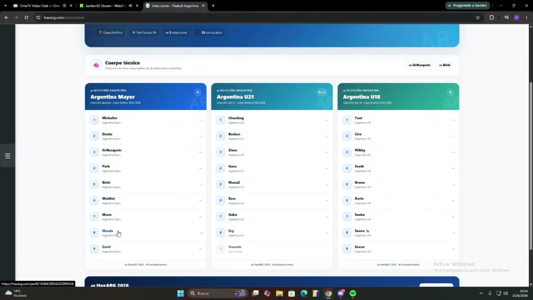Open Karin's player profile
The height and width of the screenshot is (300, 533).
[x=398, y=200]
